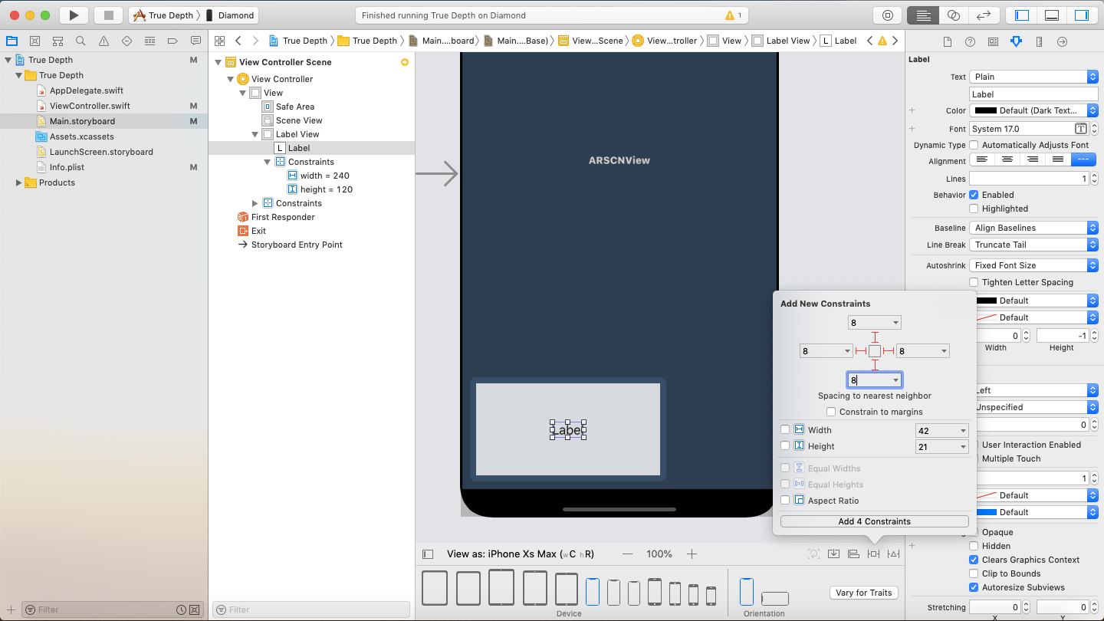Open the Line Break dropdown
Screen dimensions: 1104x621
click(x=1033, y=245)
